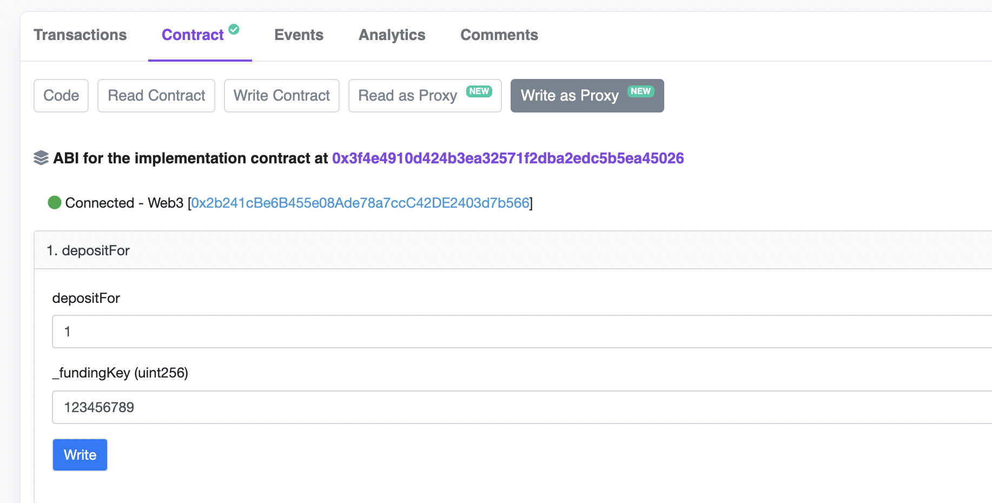
Task: Select the Read as Proxy button
Action: 425,96
